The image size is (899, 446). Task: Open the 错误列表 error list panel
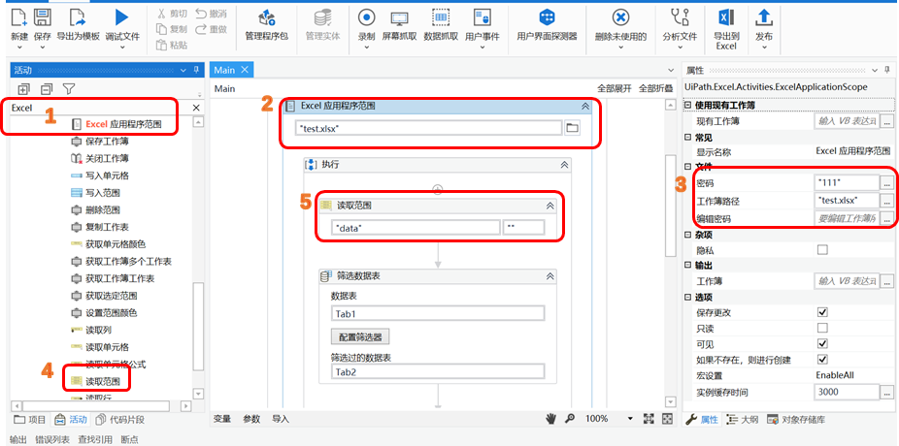coord(52,440)
